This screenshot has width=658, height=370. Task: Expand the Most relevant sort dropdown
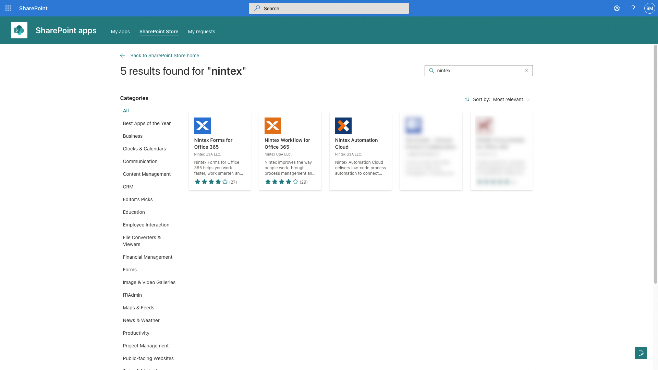point(511,99)
